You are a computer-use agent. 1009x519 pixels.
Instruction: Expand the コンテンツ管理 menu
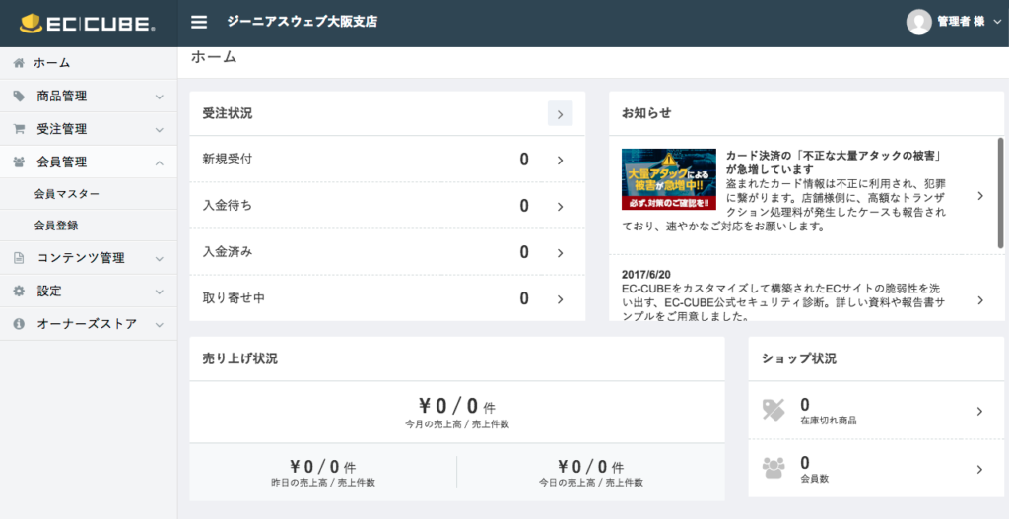159,259
